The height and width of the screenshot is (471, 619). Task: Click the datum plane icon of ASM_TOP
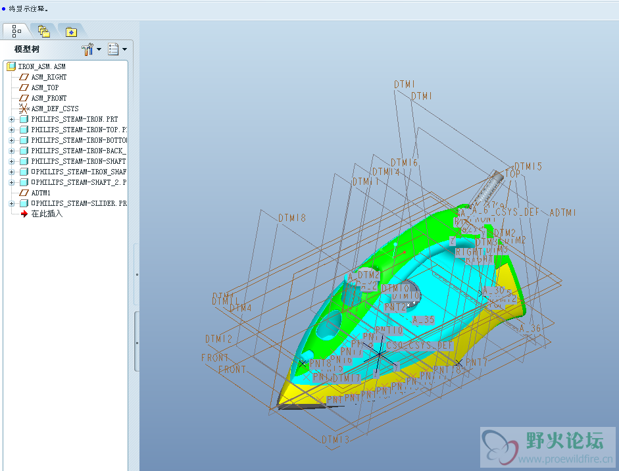[x=24, y=87]
